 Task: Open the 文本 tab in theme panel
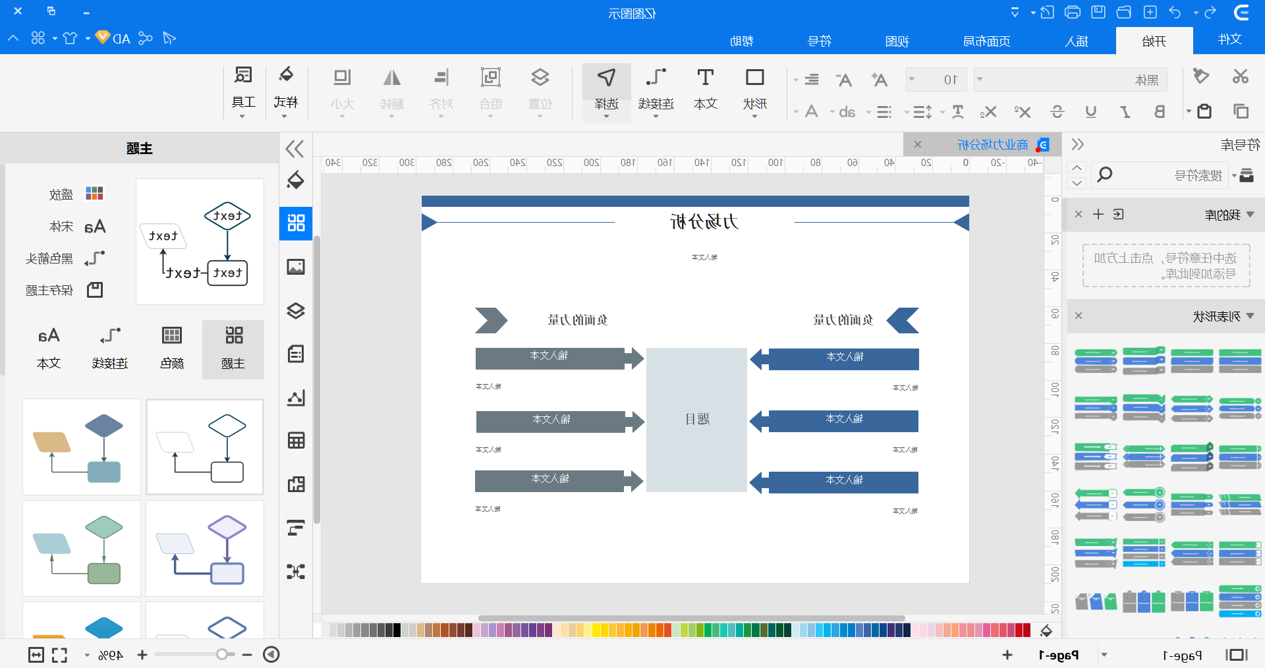point(49,349)
